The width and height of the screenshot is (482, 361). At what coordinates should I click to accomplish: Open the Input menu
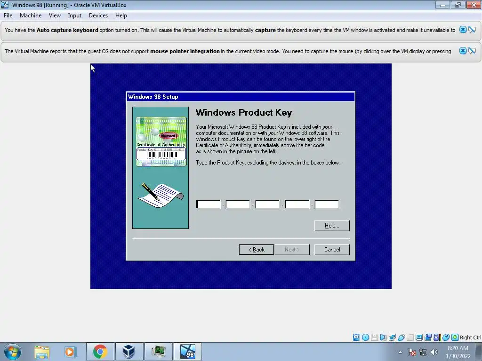click(74, 16)
